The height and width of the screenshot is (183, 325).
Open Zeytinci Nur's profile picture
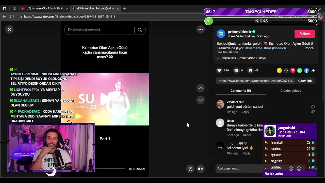click(220, 104)
